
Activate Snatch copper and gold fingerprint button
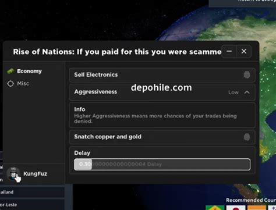[247, 137]
